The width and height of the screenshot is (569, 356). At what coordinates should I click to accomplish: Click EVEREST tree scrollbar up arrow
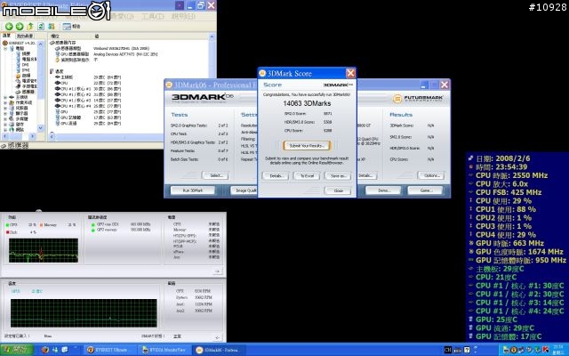[41, 44]
